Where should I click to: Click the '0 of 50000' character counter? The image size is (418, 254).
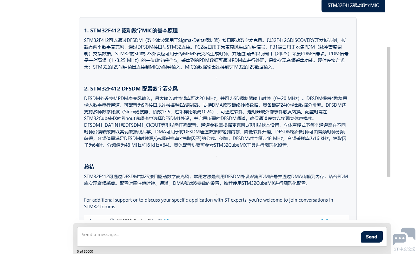(85, 251)
